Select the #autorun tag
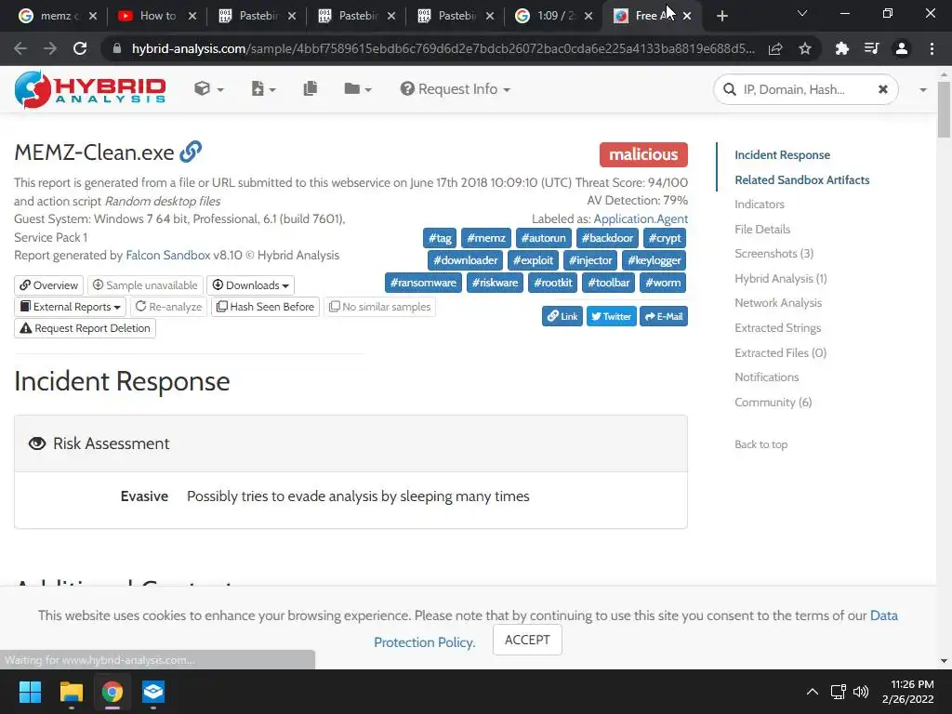Image resolution: width=952 pixels, height=714 pixels. 543,238
